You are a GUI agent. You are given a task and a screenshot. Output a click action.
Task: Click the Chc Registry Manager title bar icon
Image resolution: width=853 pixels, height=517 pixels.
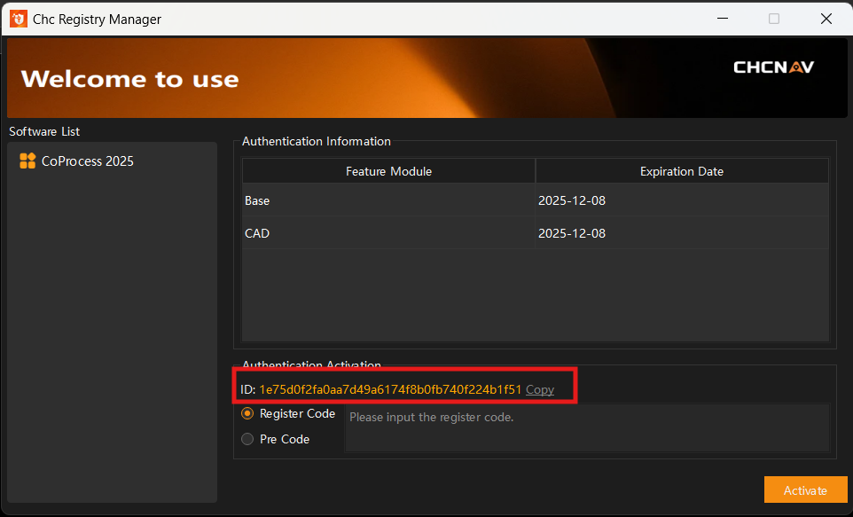click(19, 19)
